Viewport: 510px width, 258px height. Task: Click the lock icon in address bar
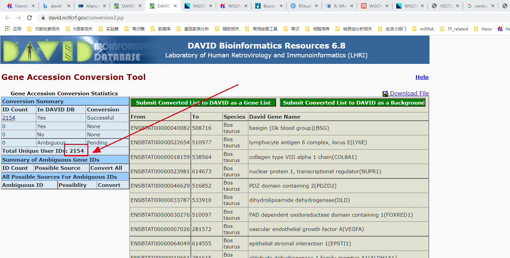pos(43,18)
